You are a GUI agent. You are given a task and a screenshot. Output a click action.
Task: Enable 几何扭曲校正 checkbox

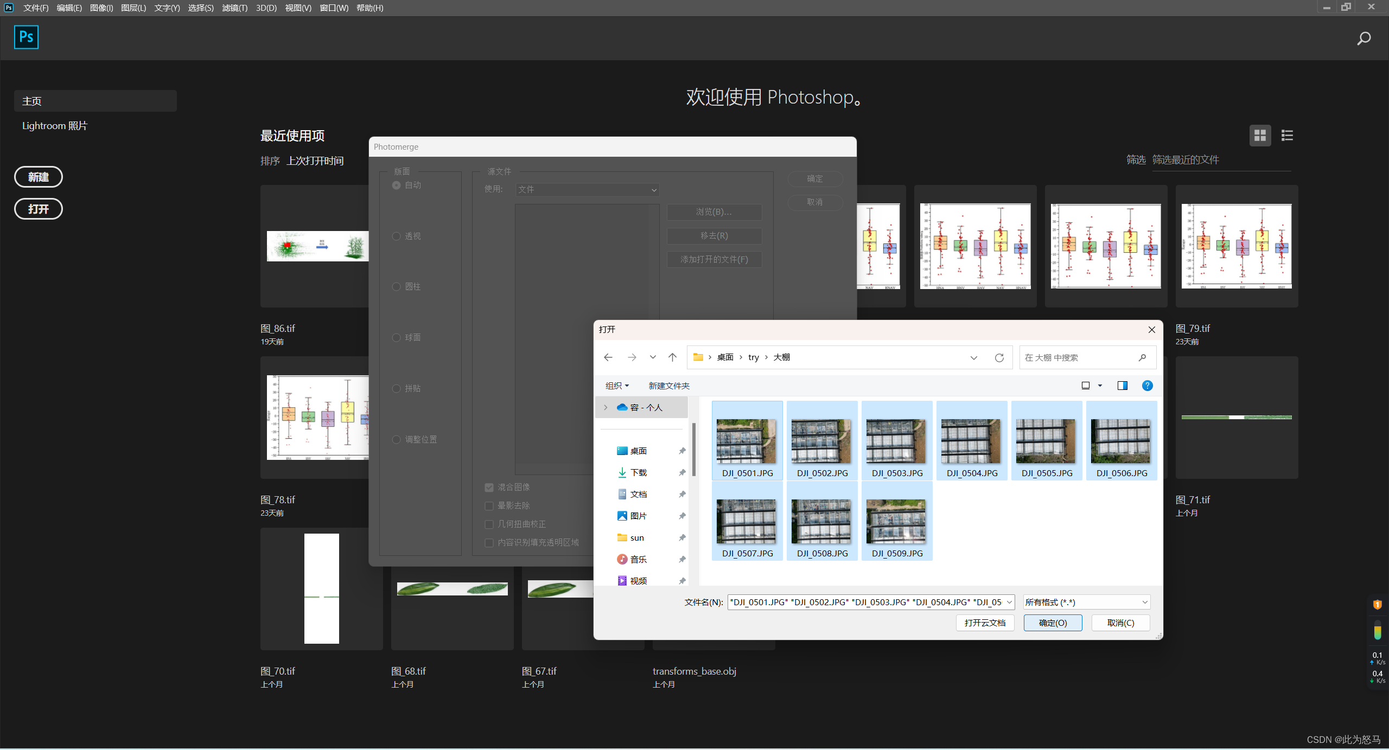489,524
